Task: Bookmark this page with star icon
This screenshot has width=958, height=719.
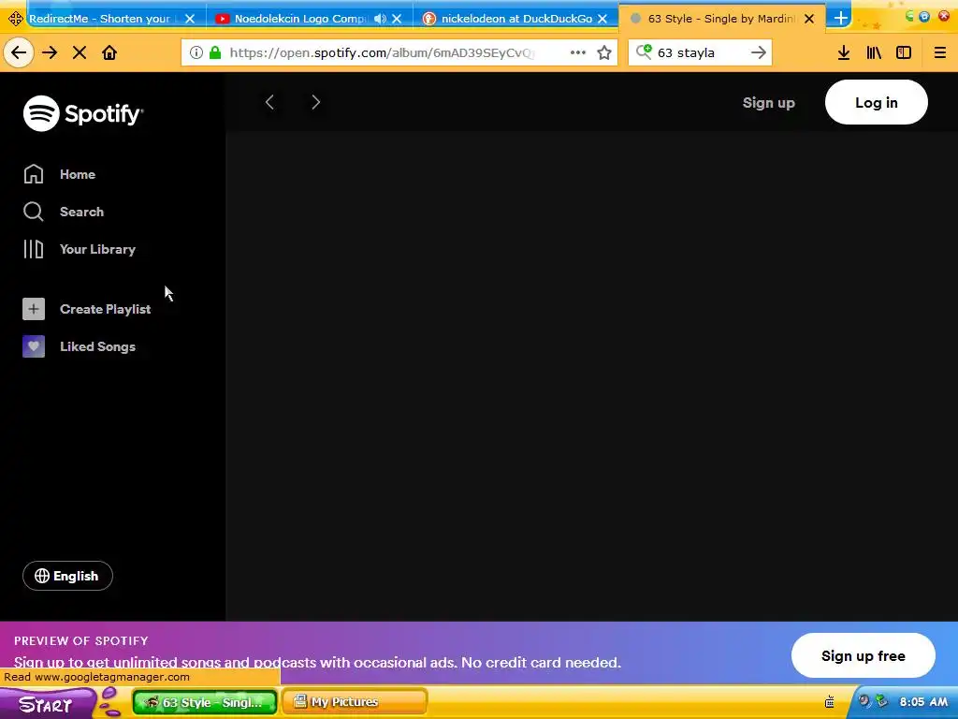Action: click(x=604, y=52)
